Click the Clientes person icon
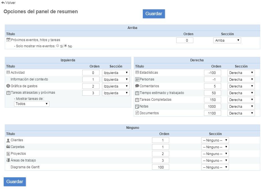 click(8, 140)
